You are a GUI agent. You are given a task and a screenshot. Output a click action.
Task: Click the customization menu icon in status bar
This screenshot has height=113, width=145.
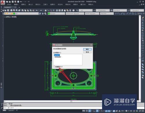click(x=143, y=111)
